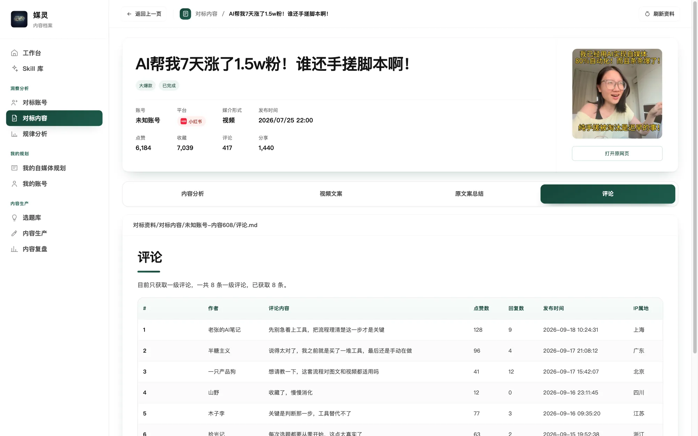The width and height of the screenshot is (698, 436).
Task: Click 回复数 column header
Action: coord(516,308)
